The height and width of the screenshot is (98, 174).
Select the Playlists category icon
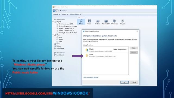[x=123, y=22]
